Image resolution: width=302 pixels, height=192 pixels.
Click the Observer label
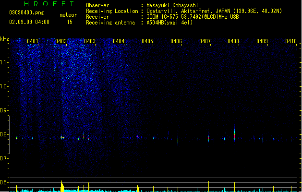pyautogui.click(x=97, y=5)
